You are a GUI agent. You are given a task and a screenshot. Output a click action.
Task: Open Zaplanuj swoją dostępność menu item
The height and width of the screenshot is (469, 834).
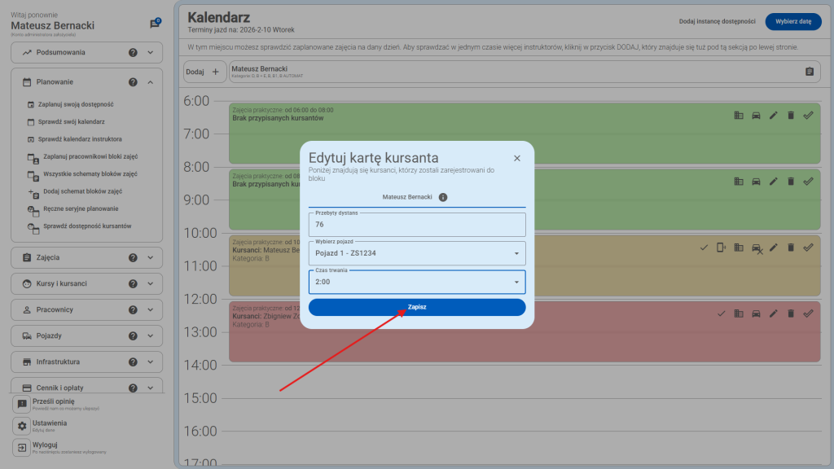click(x=77, y=104)
